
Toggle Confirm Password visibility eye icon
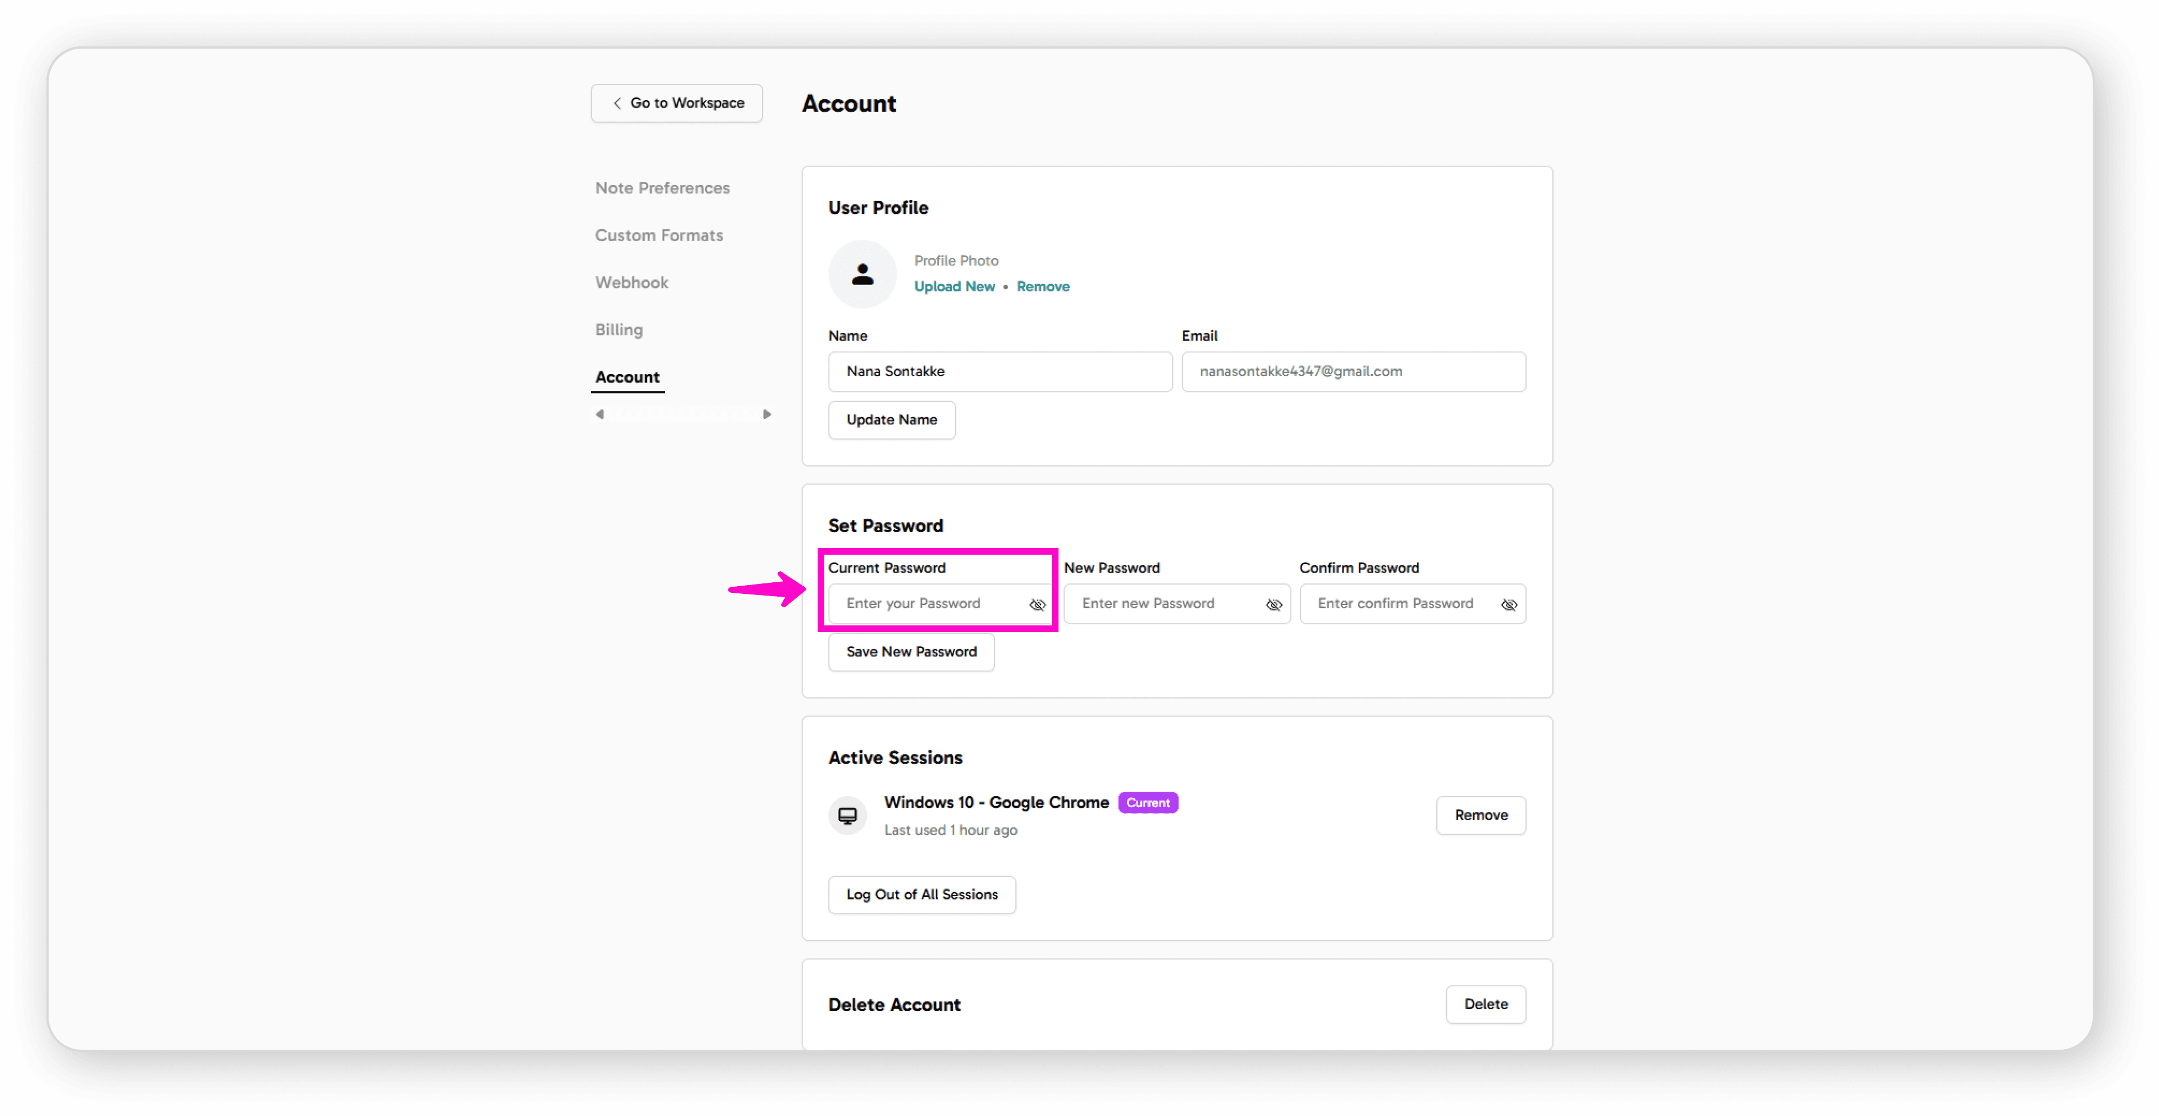(x=1509, y=605)
